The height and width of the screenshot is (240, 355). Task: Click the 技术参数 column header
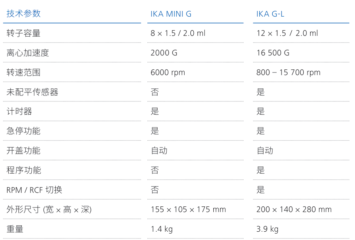23,14
